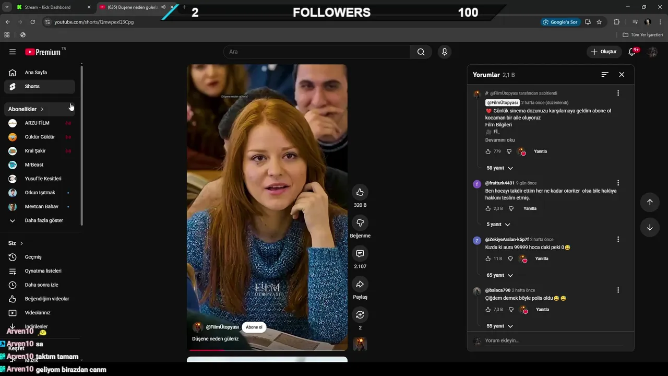668x376 pixels.
Task: Dislike the short using Beğenme icon
Action: click(x=360, y=223)
